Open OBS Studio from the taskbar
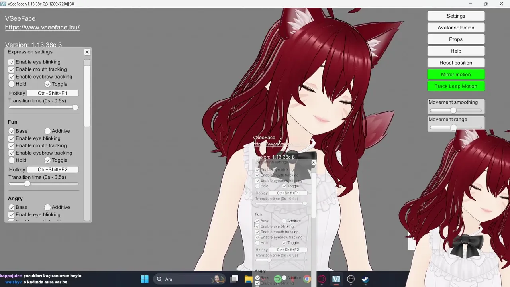 (x=351, y=279)
